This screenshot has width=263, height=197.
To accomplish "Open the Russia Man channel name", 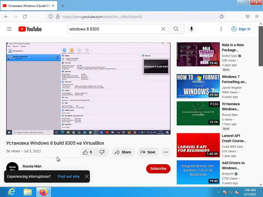I will [x=32, y=166].
